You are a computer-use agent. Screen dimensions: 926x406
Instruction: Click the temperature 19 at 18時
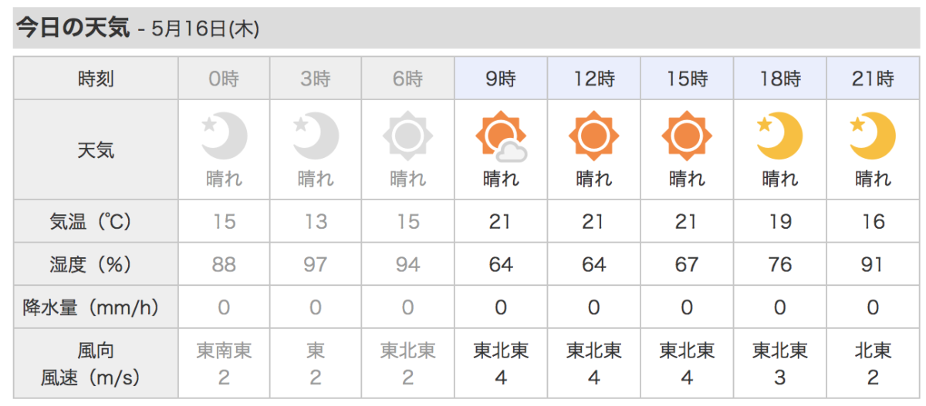(x=779, y=222)
